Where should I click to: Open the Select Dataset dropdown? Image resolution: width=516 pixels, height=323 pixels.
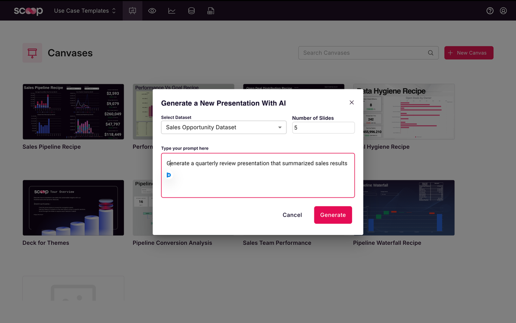pos(224,127)
